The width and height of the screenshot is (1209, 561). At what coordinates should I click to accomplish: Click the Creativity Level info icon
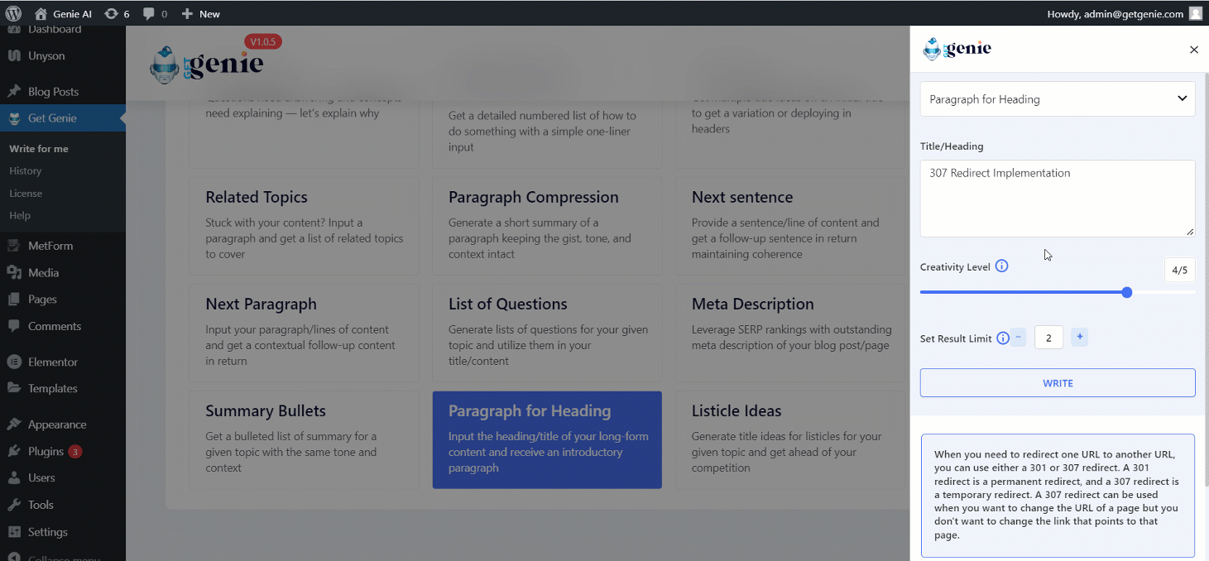[1001, 266]
